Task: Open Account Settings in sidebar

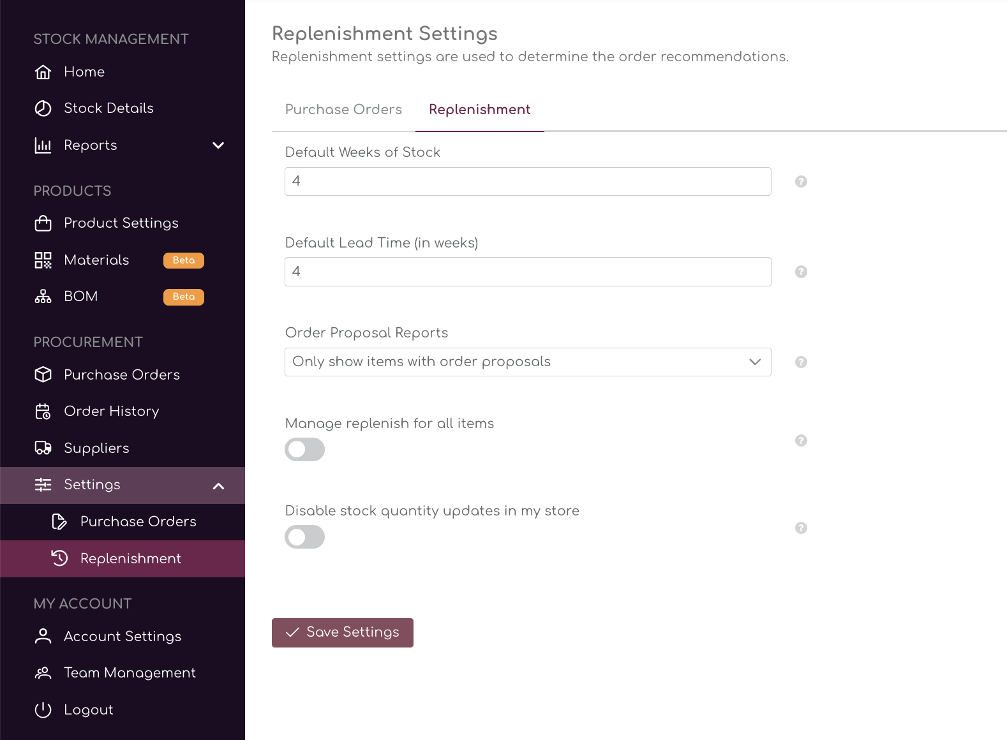Action: pos(123,637)
